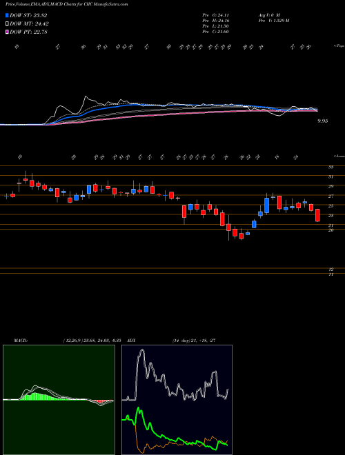
Task: Click the 20 price axis label
Action: (331, 230)
